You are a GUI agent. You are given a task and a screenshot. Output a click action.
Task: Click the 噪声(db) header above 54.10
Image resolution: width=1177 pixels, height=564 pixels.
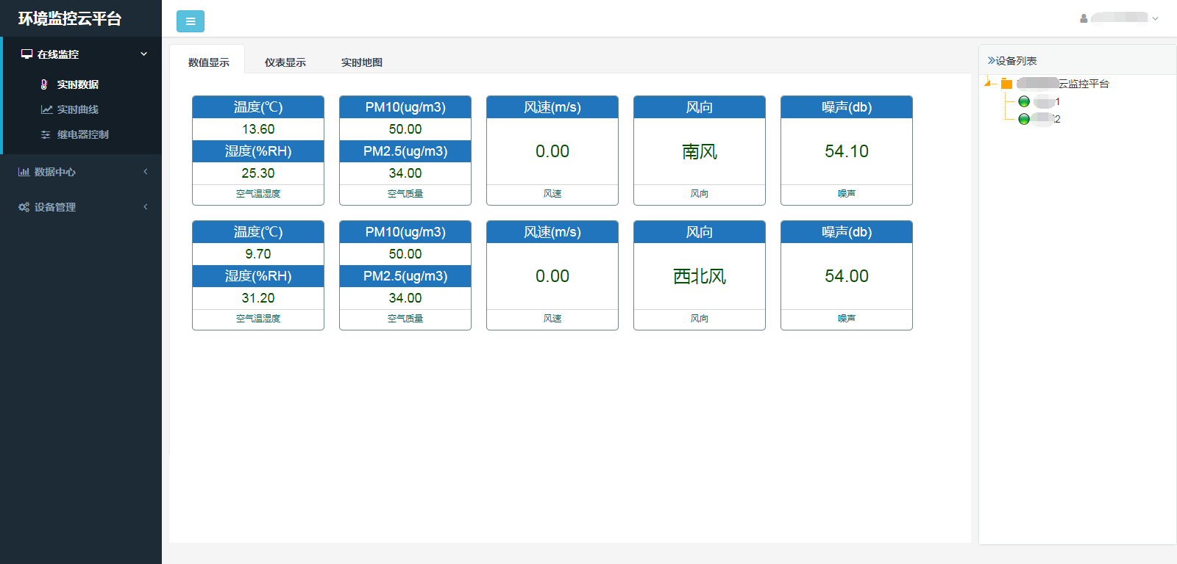coord(847,107)
